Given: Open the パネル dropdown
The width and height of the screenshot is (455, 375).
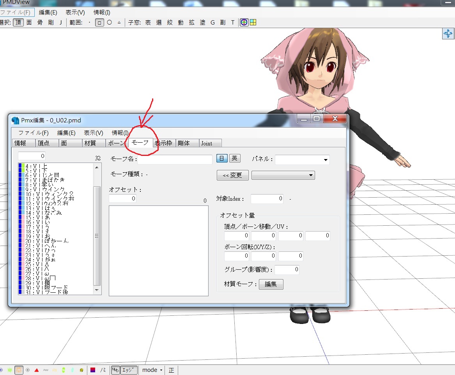Looking at the screenshot, I should tap(302, 159).
